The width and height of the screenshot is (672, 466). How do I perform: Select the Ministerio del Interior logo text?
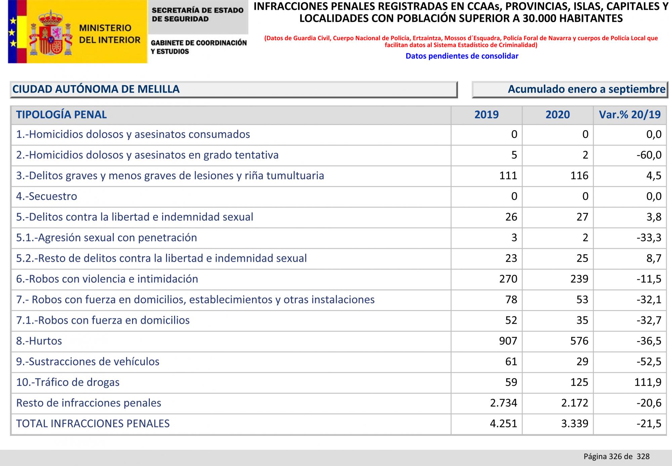pyautogui.click(x=110, y=34)
